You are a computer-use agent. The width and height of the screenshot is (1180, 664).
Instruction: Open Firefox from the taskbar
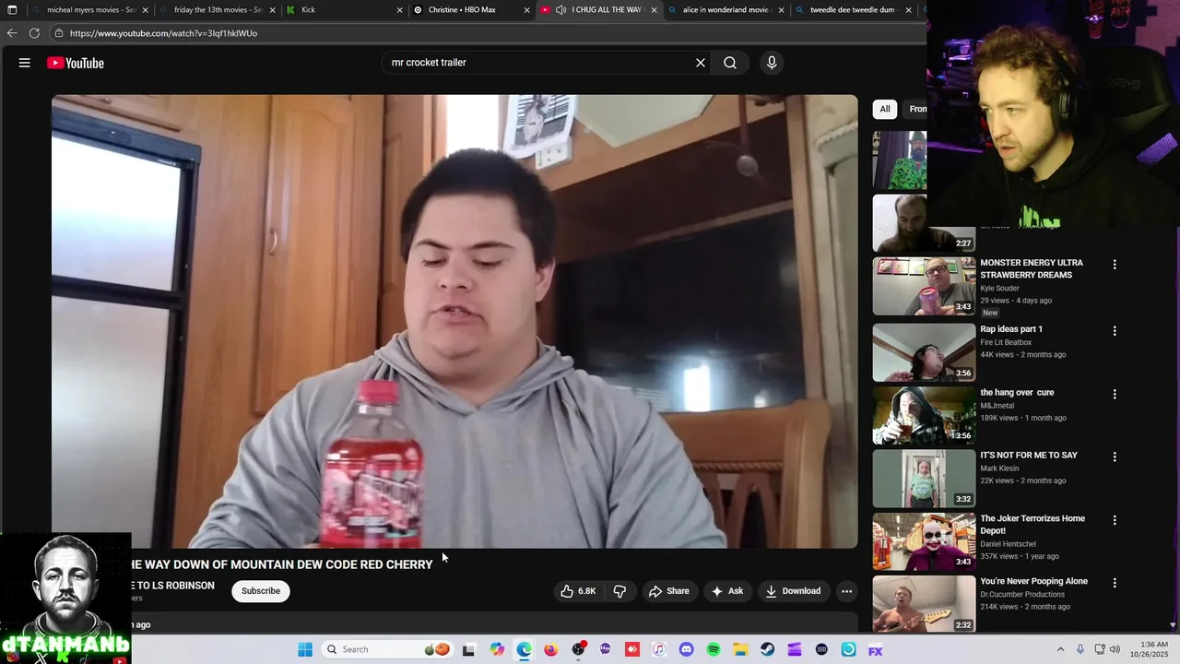[x=550, y=649]
